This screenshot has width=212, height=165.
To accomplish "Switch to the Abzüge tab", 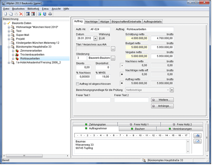I will [104, 22].
